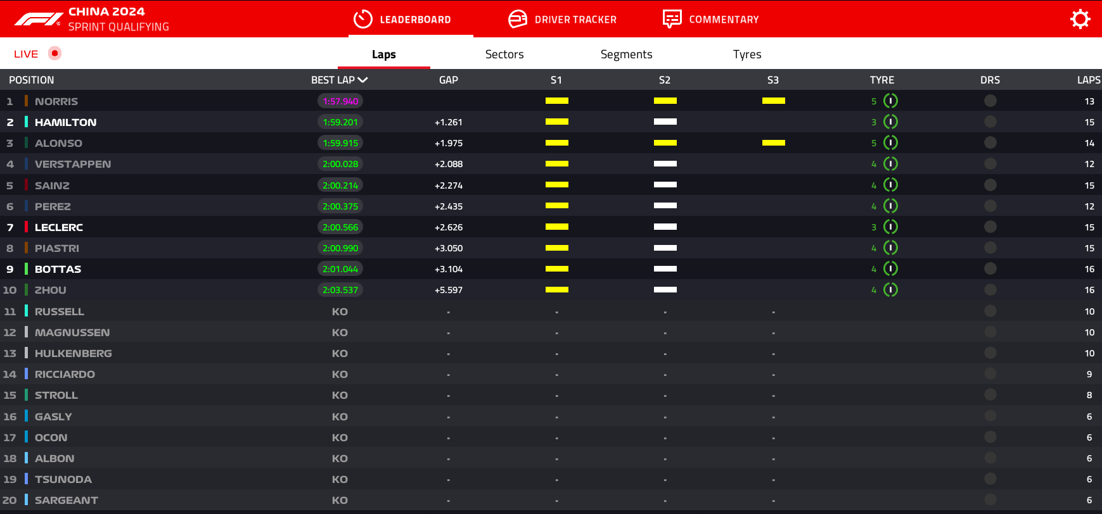Switch to the Laps tab
Screen dimensions: 1102x514
pyautogui.click(x=384, y=54)
